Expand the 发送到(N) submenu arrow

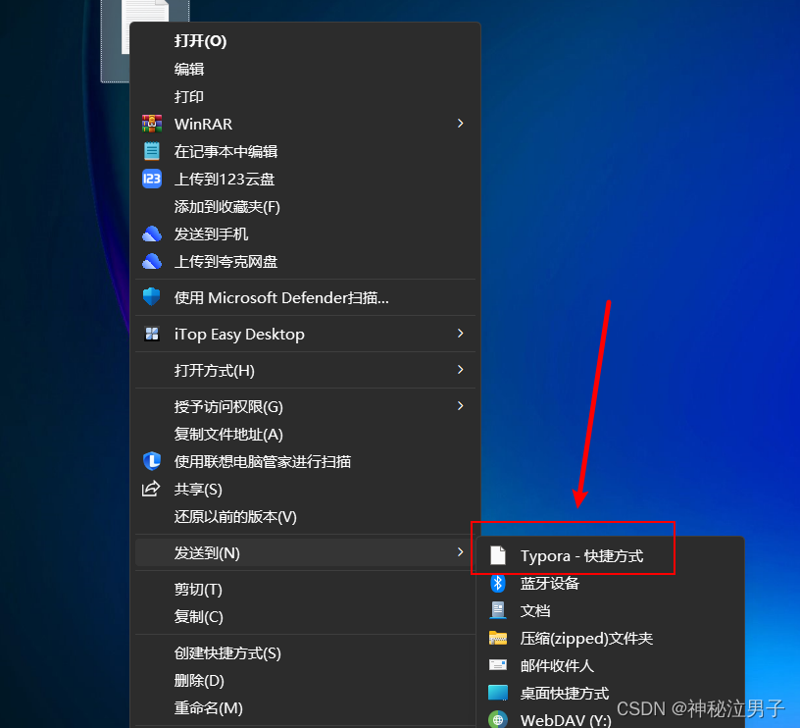pos(460,552)
